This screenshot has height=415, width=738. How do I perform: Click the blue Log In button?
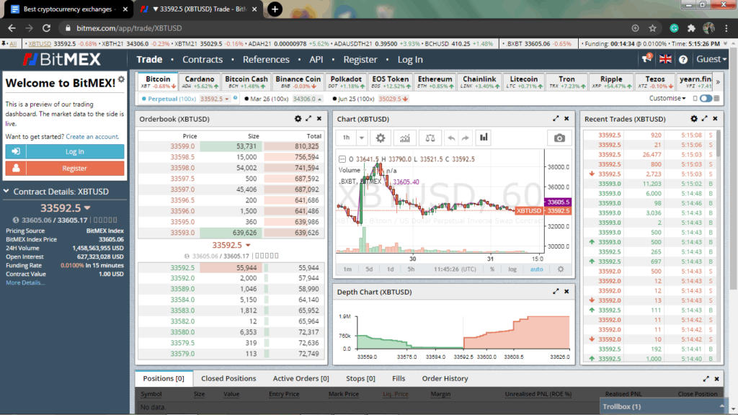click(x=65, y=151)
